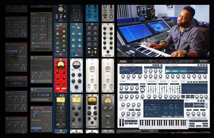
Task: Open the FG-S colorful knob equalizer module
Action: click(x=61, y=40)
